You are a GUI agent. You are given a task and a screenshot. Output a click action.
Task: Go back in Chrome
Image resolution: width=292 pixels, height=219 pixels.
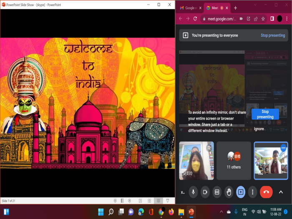pyautogui.click(x=181, y=19)
